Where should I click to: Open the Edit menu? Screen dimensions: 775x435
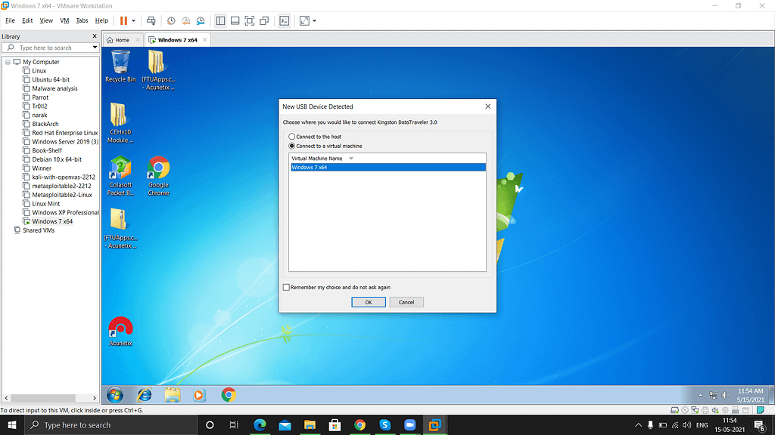[27, 20]
